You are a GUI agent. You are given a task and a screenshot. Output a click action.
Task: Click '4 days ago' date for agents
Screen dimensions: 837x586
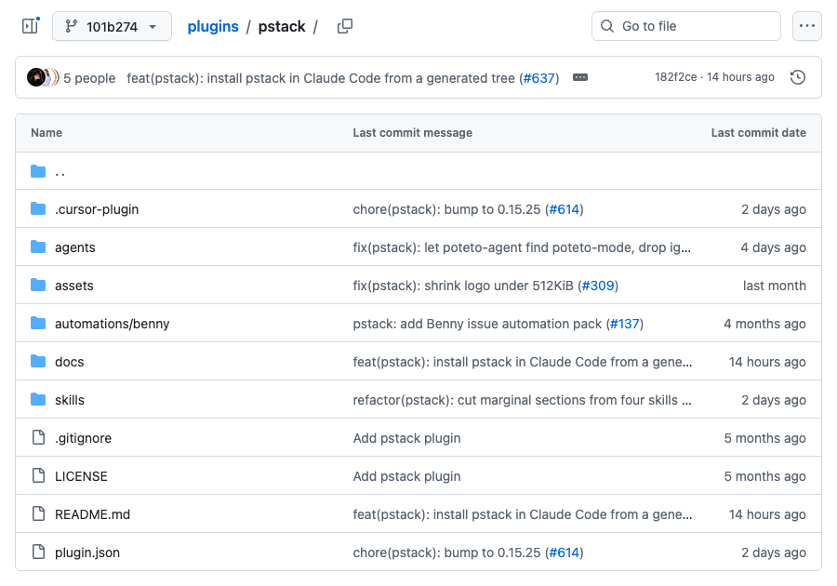(774, 247)
